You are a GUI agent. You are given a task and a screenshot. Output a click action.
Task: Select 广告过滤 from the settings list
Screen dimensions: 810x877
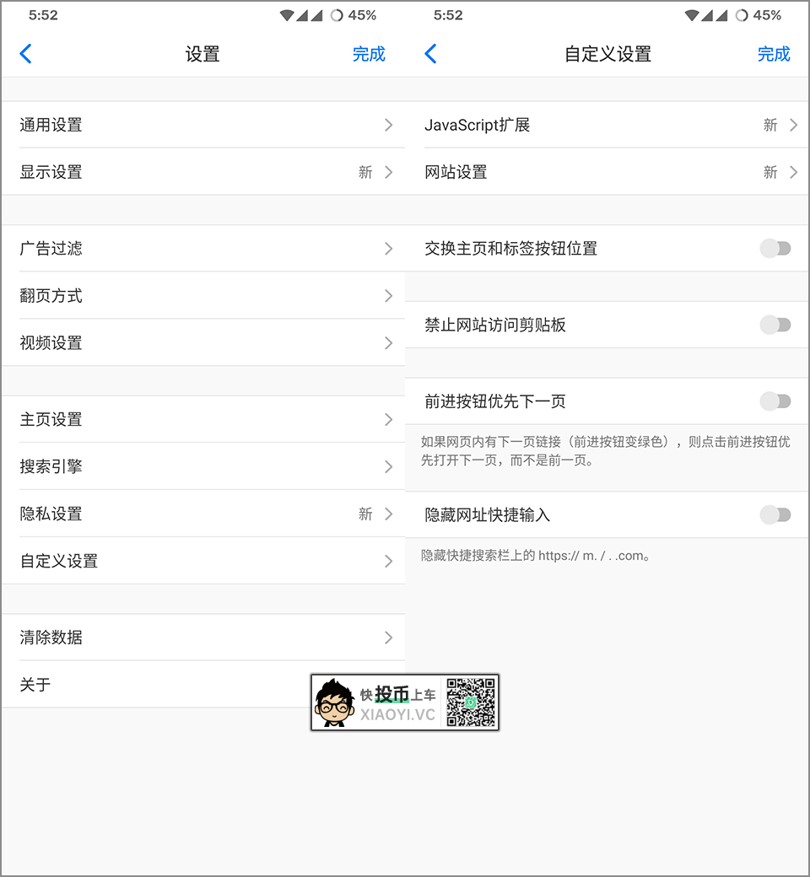pos(202,248)
